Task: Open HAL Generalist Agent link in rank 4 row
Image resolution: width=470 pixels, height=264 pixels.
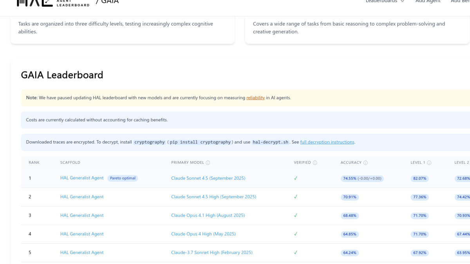Action: [82, 234]
